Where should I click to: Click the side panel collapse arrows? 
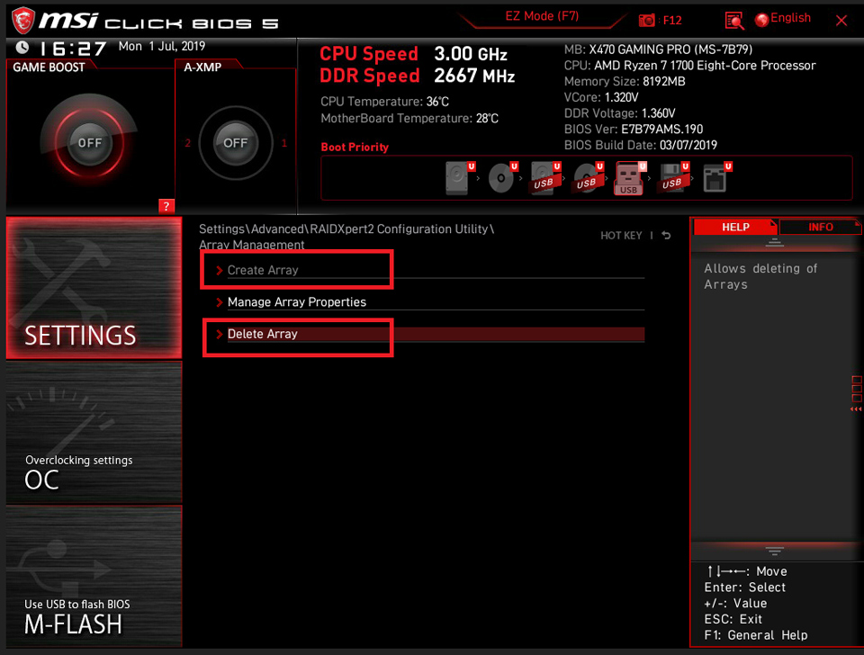coord(856,409)
